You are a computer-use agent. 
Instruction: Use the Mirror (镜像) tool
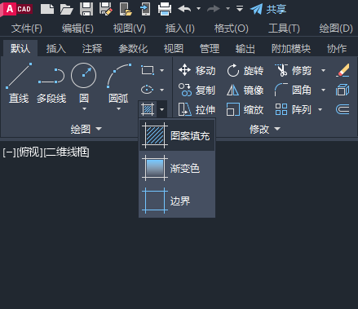245,90
